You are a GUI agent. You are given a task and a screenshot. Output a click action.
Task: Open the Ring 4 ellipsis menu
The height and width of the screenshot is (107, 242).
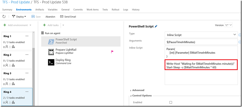(27, 92)
